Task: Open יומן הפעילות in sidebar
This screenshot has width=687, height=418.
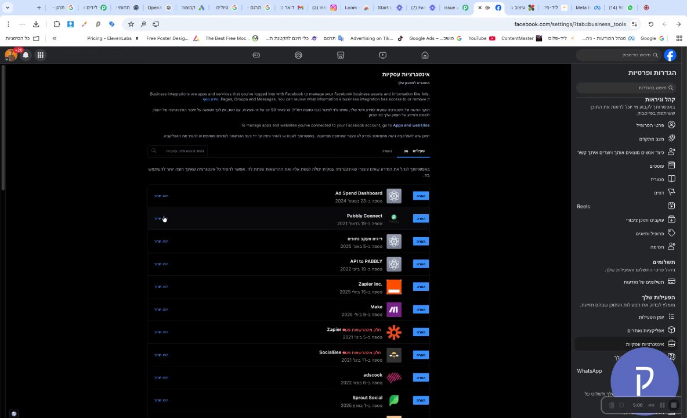Action: (625, 317)
